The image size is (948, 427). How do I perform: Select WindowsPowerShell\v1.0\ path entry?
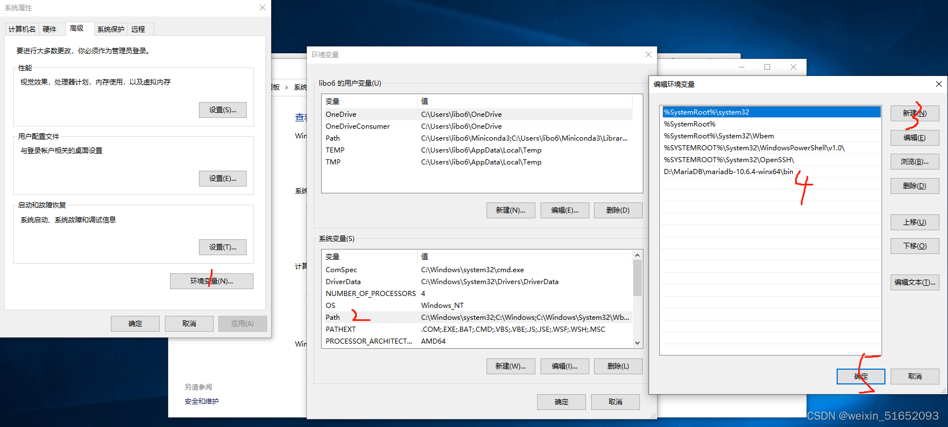771,148
